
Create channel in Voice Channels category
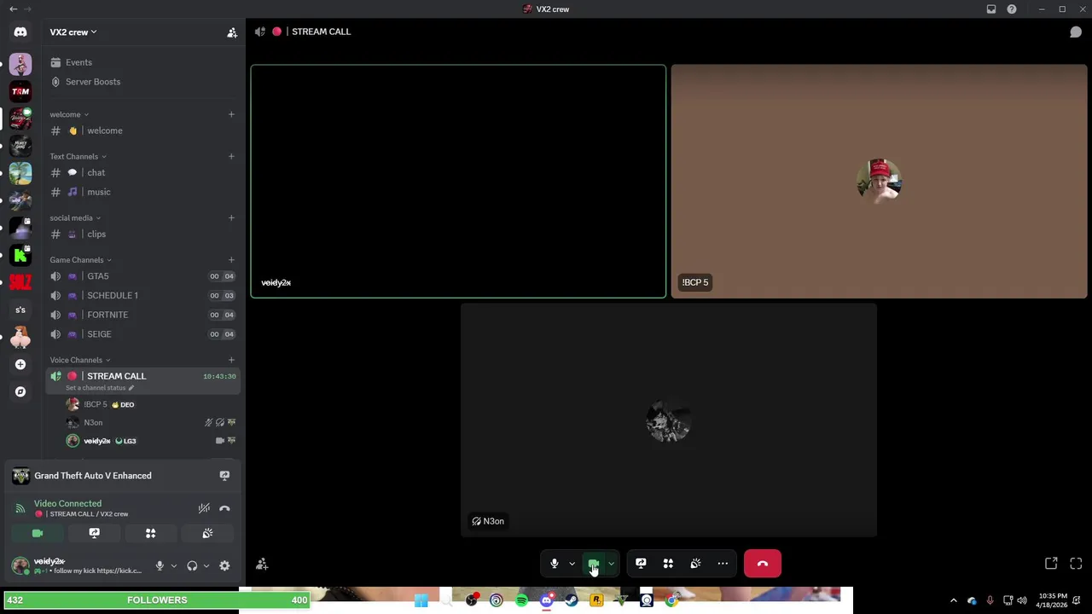(x=231, y=360)
